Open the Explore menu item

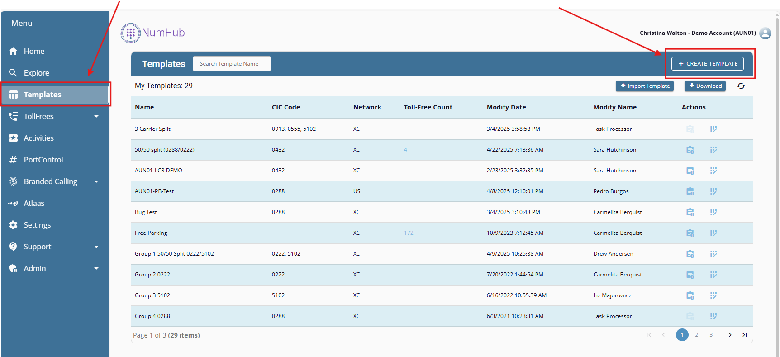point(36,73)
